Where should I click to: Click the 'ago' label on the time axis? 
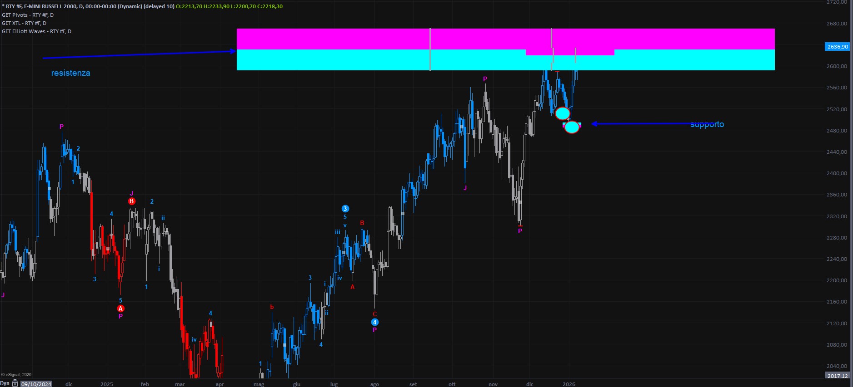[374, 384]
